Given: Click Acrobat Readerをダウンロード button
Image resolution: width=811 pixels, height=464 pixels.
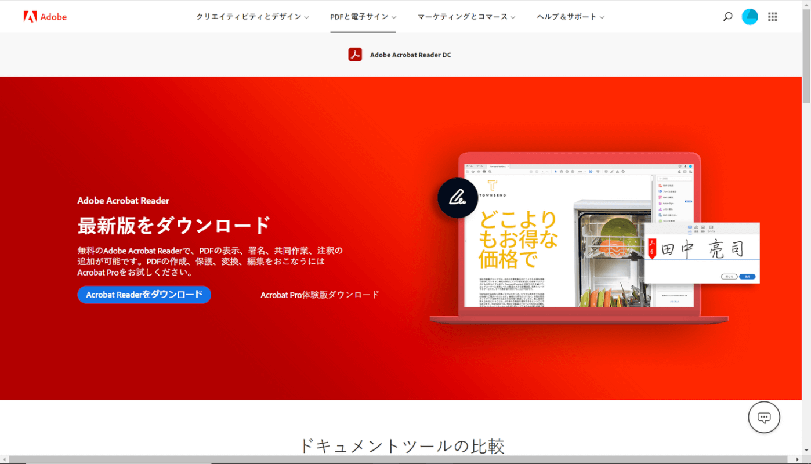Looking at the screenshot, I should [144, 295].
